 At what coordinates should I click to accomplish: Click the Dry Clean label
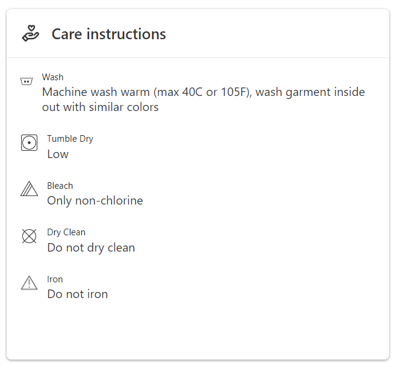66,232
